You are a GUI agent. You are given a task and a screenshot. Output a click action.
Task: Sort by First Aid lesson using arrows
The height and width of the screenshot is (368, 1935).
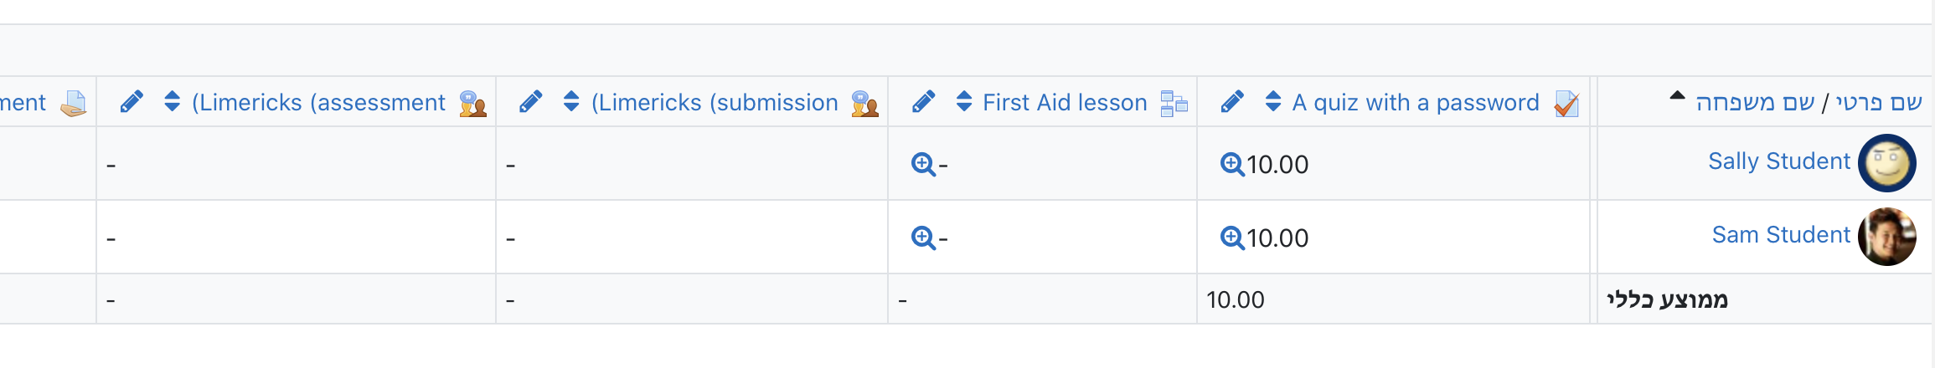pos(964,101)
